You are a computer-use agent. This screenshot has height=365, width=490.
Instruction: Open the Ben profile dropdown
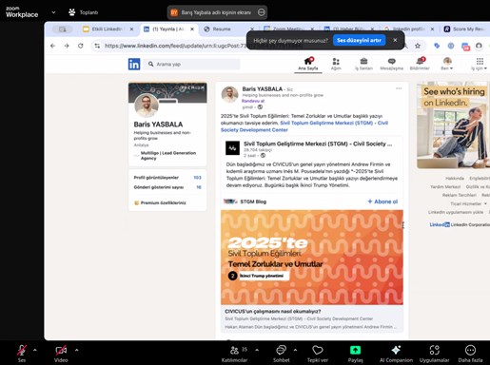tap(447, 64)
